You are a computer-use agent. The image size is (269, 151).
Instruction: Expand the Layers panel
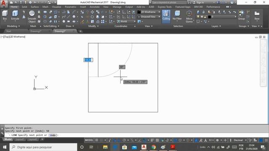pos(216,26)
